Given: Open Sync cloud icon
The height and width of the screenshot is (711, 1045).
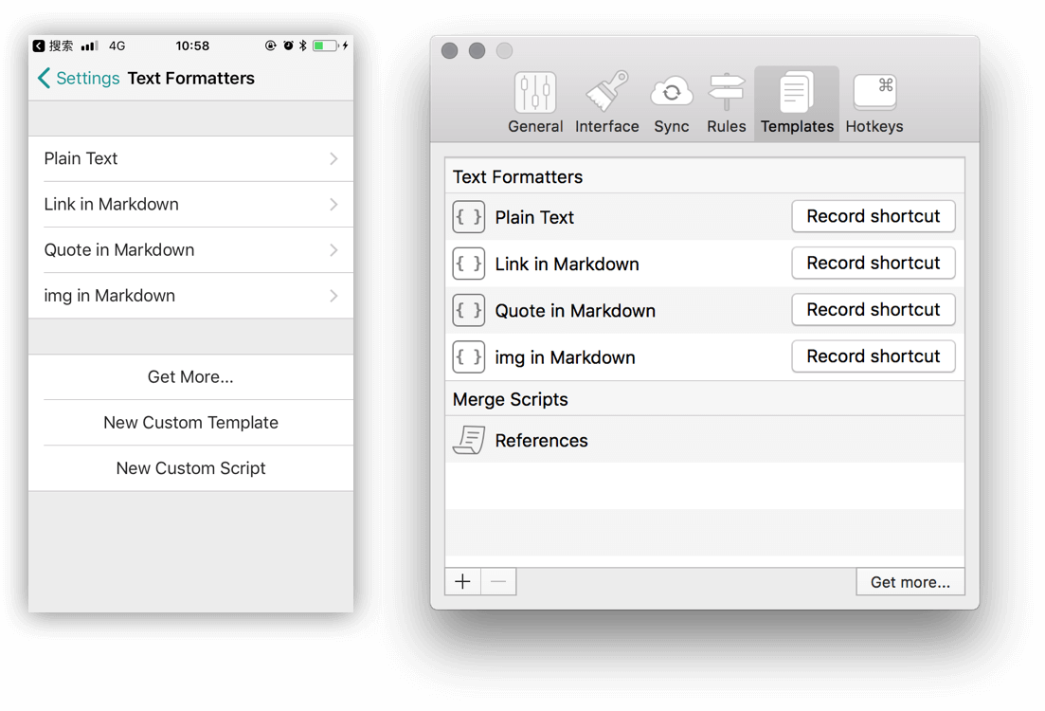Looking at the screenshot, I should [x=671, y=93].
